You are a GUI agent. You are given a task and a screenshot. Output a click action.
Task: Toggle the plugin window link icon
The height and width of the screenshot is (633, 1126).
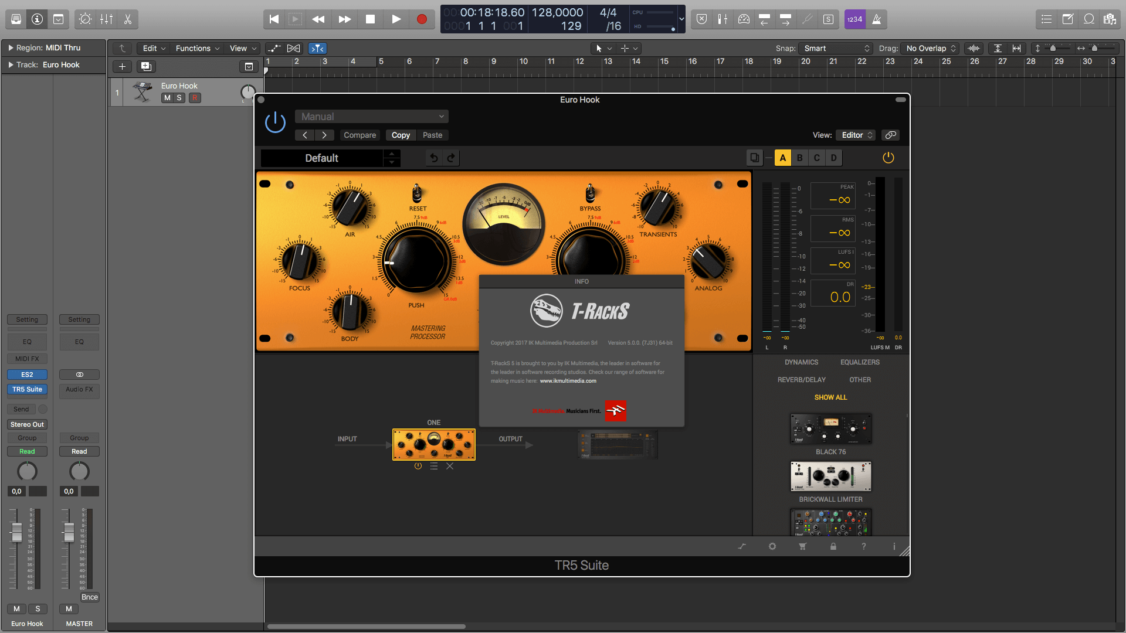pos(891,135)
